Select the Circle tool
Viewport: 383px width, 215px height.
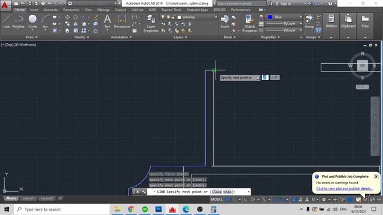pos(32,21)
